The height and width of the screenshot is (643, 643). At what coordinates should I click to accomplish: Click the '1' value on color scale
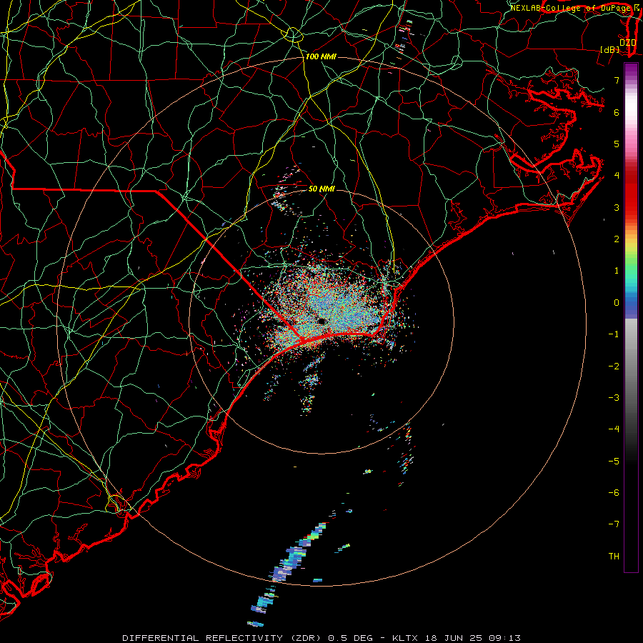tap(617, 271)
